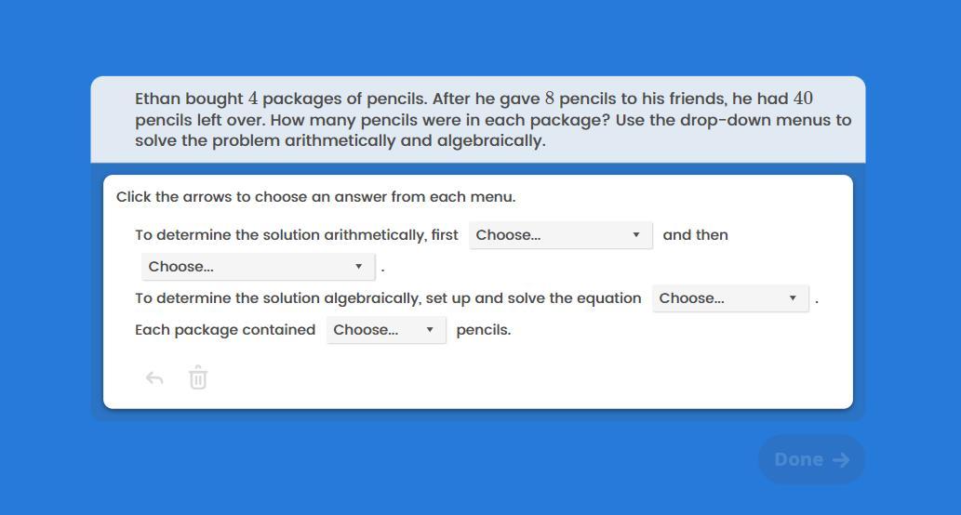Click the 'To determine the solution arithmetically' sentence
Viewport: 961px width, 515px height.
[x=297, y=235]
